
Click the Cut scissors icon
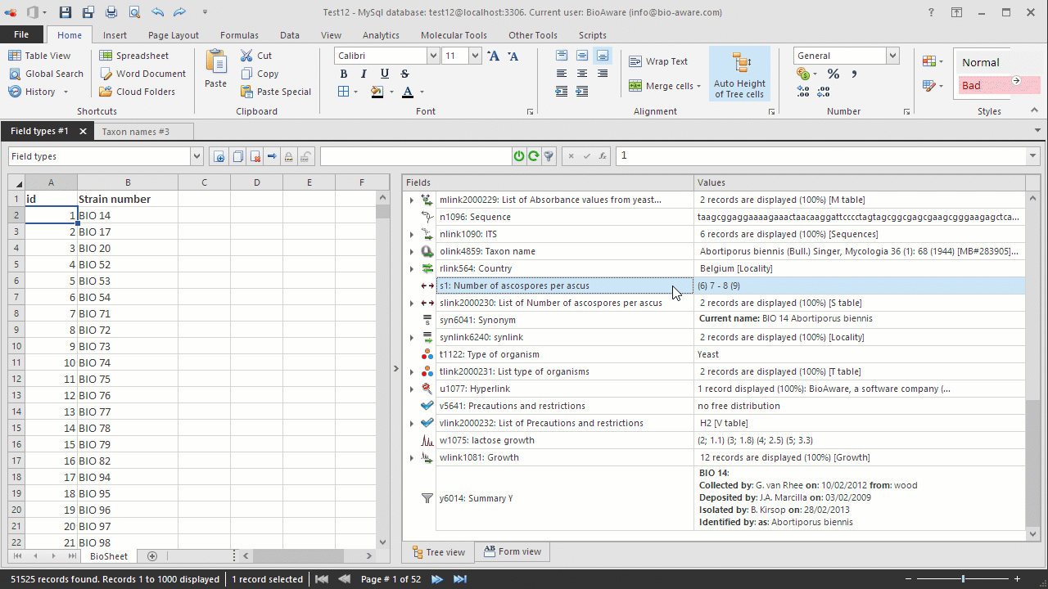click(247, 56)
